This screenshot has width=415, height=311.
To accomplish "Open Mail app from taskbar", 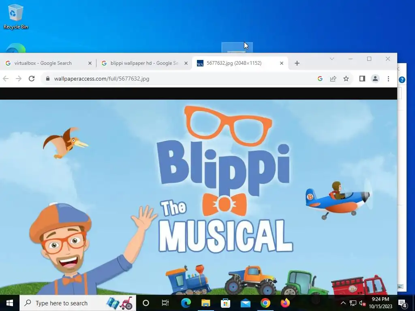I will 245,303.
